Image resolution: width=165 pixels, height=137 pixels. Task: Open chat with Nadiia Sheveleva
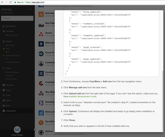tap(13, 56)
